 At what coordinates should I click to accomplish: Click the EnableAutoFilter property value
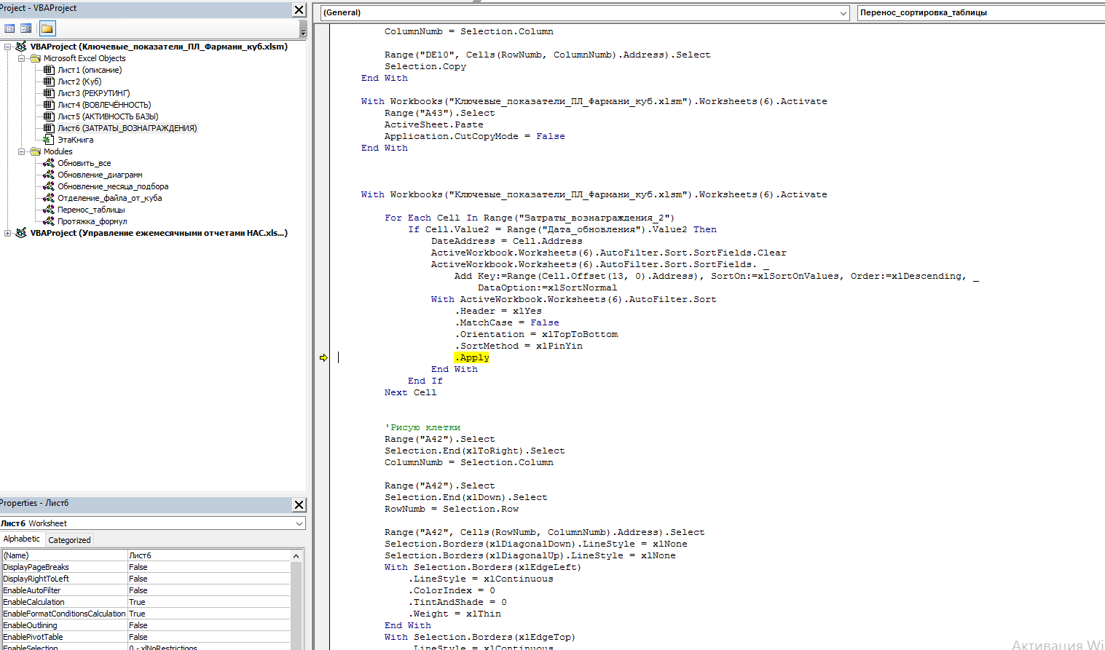[208, 590]
